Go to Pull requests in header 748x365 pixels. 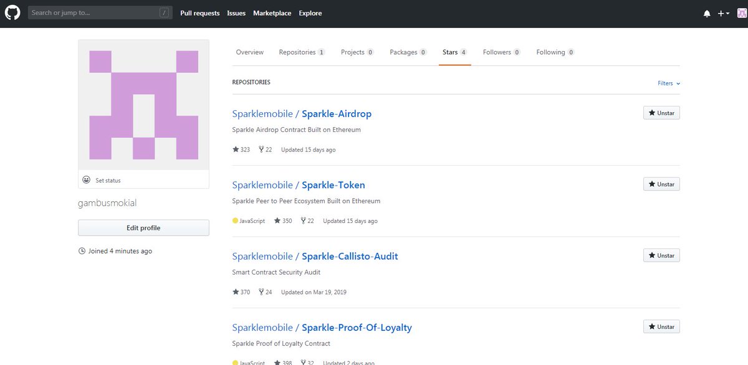tap(200, 13)
